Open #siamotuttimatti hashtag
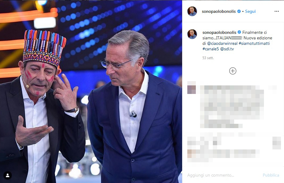This screenshot has width=284, height=183. [254, 43]
